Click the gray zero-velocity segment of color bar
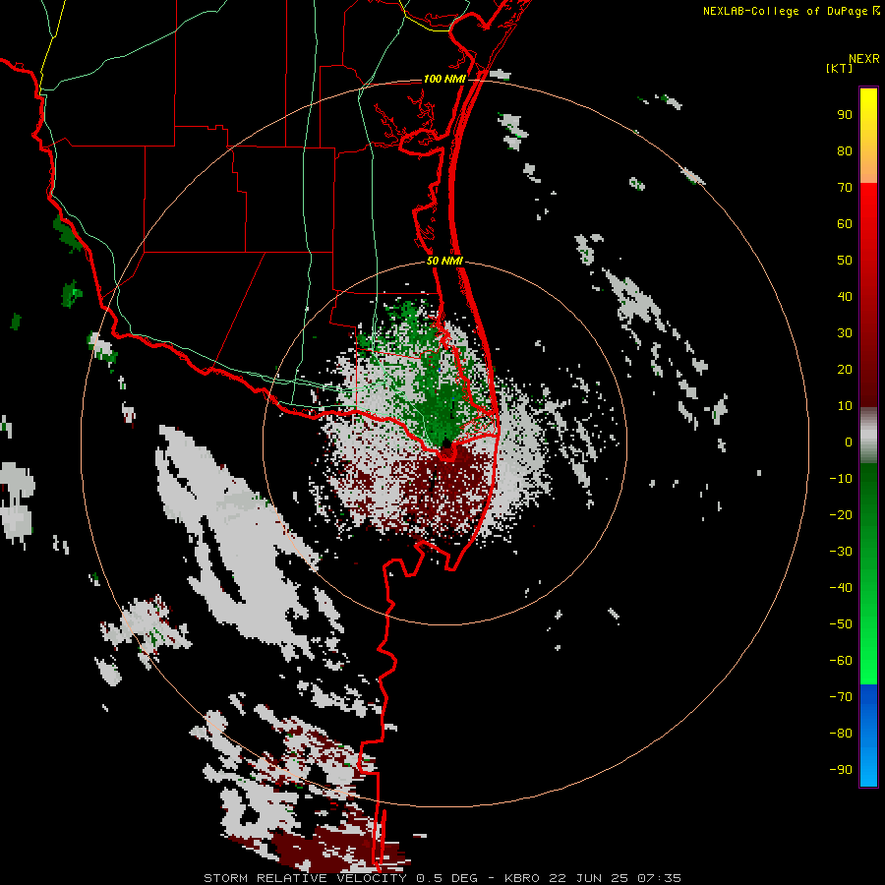Viewport: 885px width, 885px height. click(x=868, y=436)
